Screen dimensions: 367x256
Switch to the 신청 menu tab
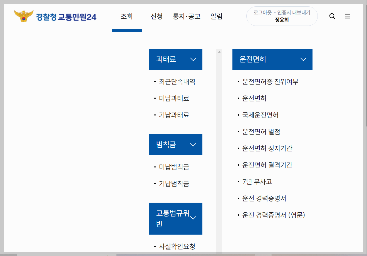[x=157, y=16]
